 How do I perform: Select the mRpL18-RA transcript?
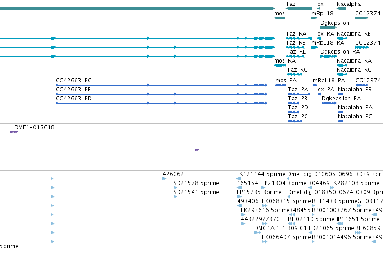[x=328, y=43]
